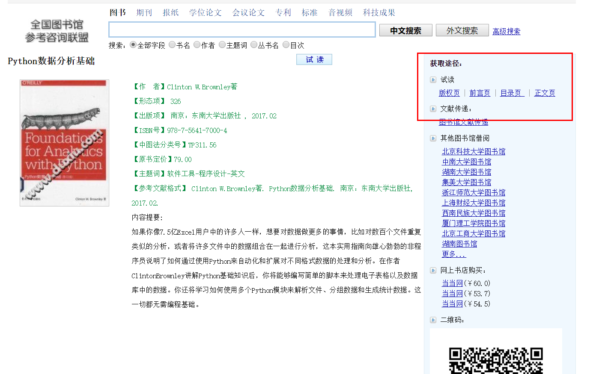The height and width of the screenshot is (374, 605).
Task: Select the 作者 search radio button
Action: pyautogui.click(x=197, y=45)
